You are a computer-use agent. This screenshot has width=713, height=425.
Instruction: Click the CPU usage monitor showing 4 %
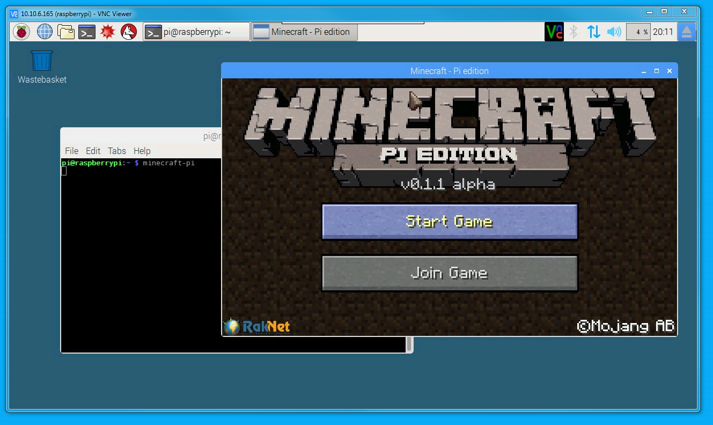click(638, 32)
